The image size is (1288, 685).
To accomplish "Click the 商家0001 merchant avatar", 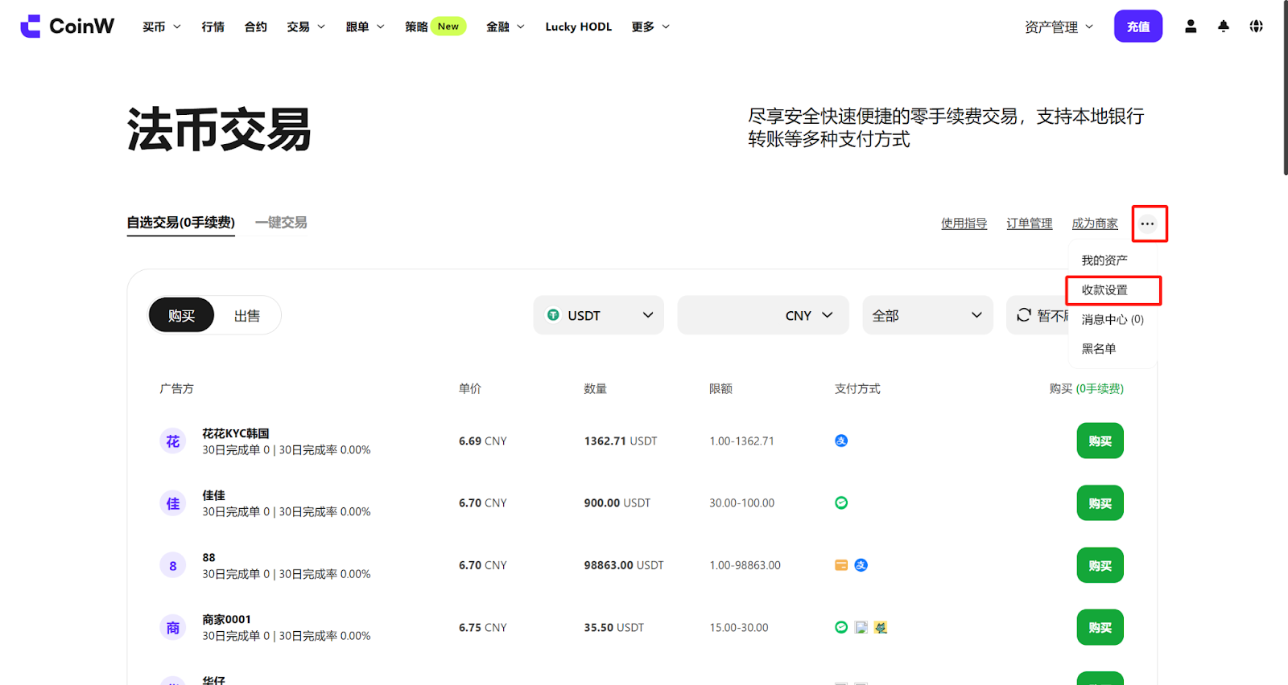I will pos(173,628).
